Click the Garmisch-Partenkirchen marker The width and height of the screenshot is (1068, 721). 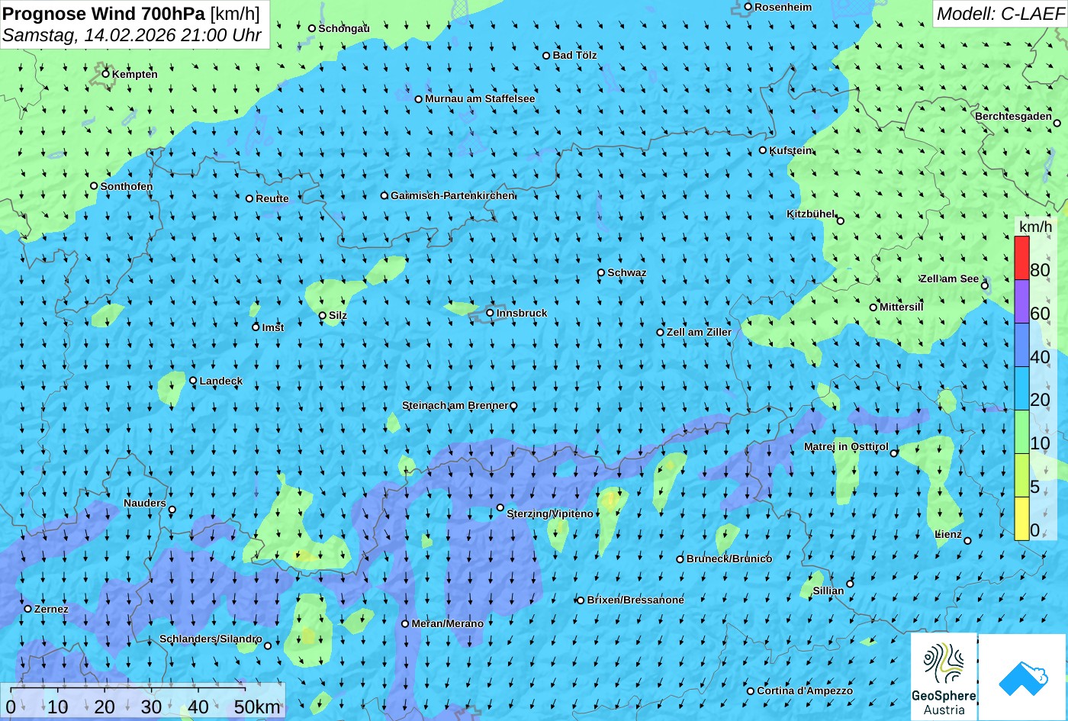[x=384, y=195]
